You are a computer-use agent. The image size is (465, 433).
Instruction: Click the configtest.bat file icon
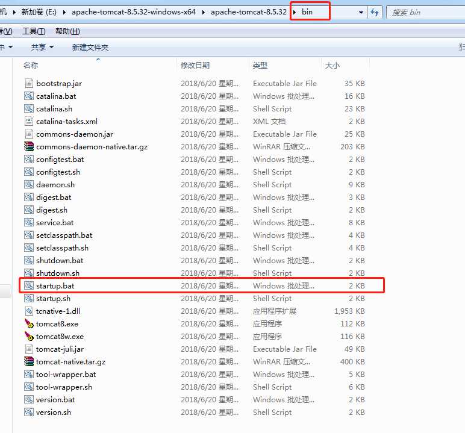29,159
